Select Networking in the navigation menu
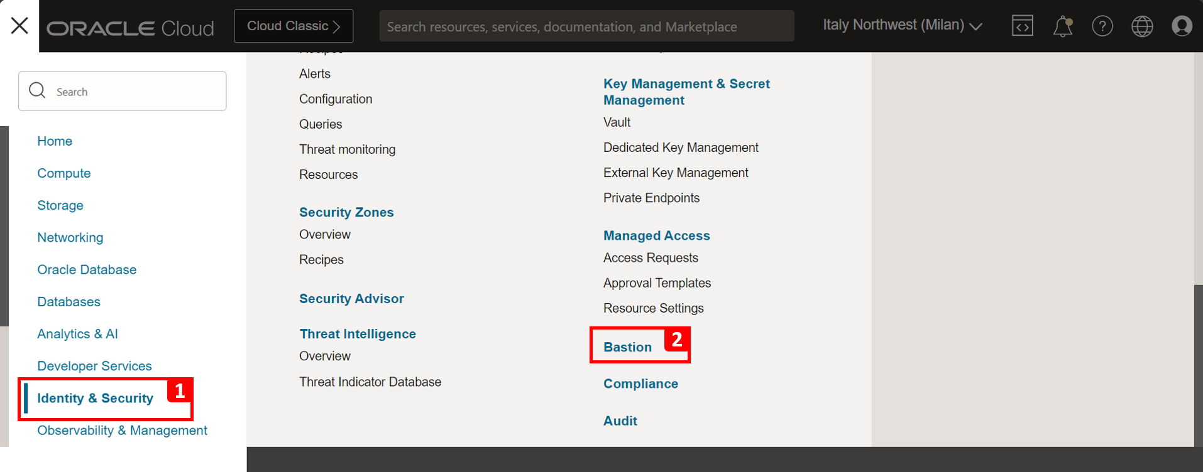 coord(70,237)
